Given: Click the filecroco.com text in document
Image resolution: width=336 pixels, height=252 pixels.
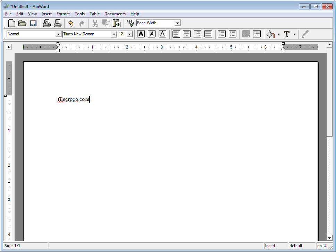Looking at the screenshot, I should point(74,99).
